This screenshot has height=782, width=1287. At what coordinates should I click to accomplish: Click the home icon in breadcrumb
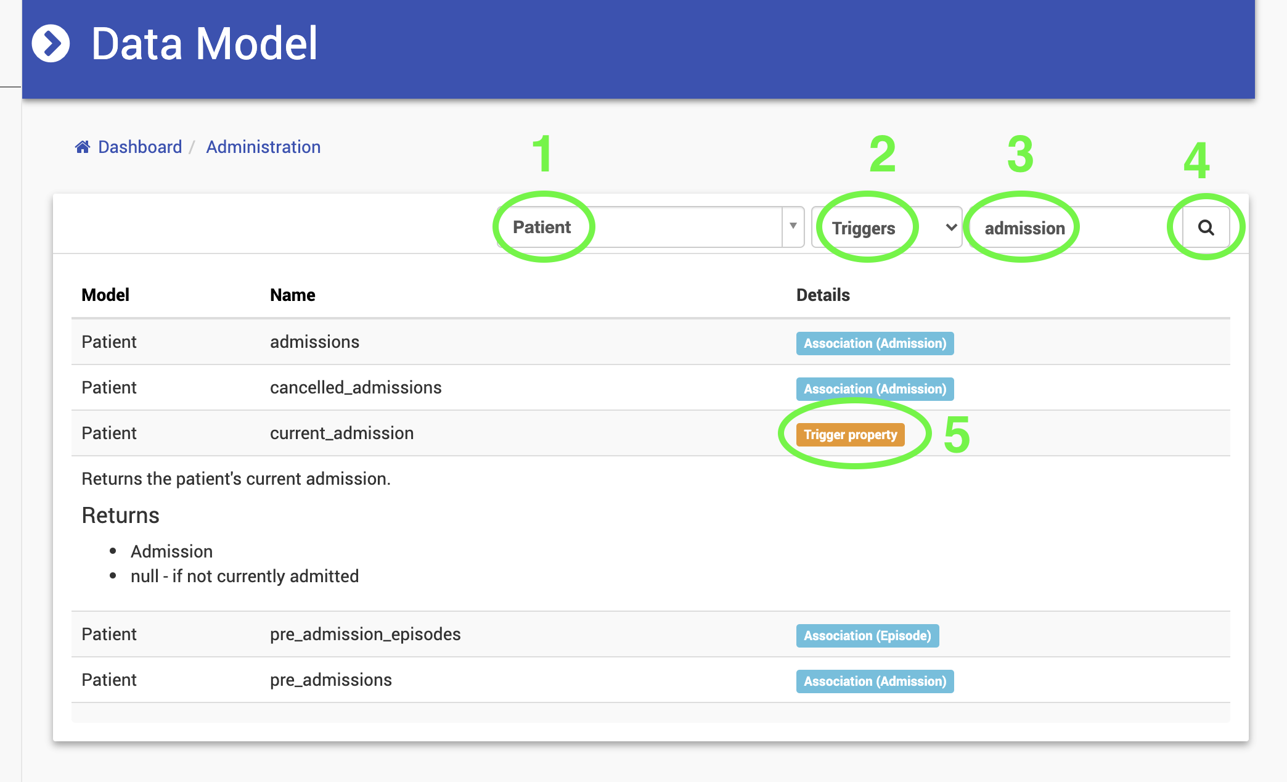(82, 147)
